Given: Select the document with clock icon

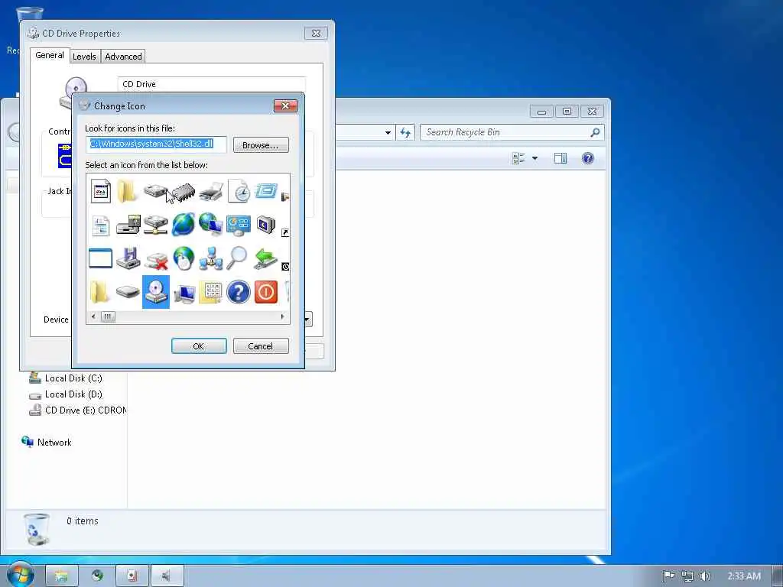Looking at the screenshot, I should point(239,191).
